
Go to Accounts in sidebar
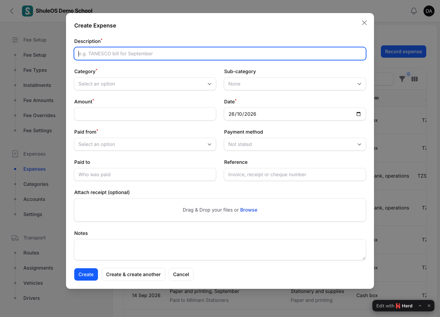click(34, 199)
